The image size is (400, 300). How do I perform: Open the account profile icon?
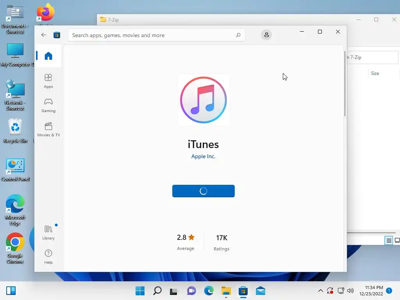pos(266,35)
